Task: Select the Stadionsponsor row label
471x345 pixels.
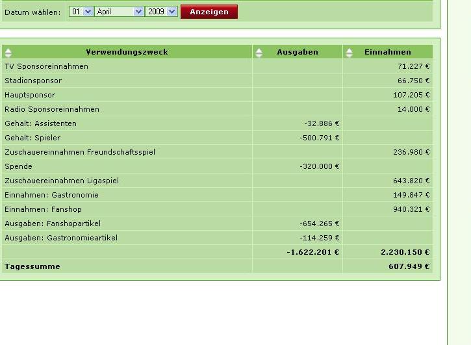Action: point(33,81)
